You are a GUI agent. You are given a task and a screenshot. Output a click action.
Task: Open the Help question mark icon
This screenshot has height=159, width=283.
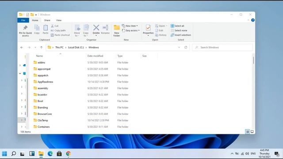tap(253, 20)
